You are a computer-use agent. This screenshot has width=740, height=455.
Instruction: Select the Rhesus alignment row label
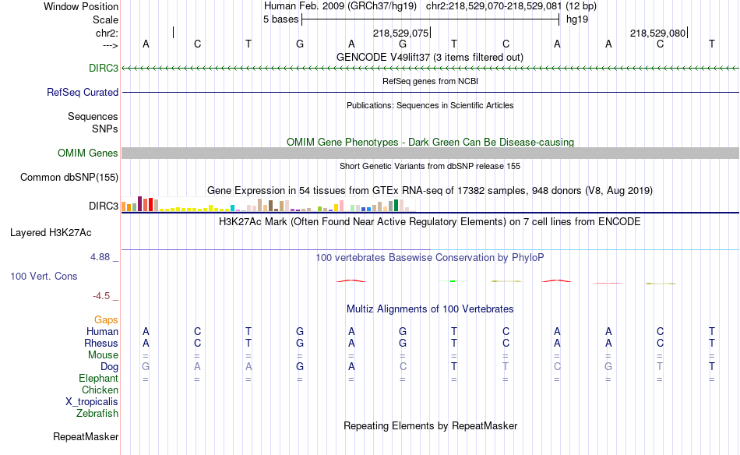101,343
